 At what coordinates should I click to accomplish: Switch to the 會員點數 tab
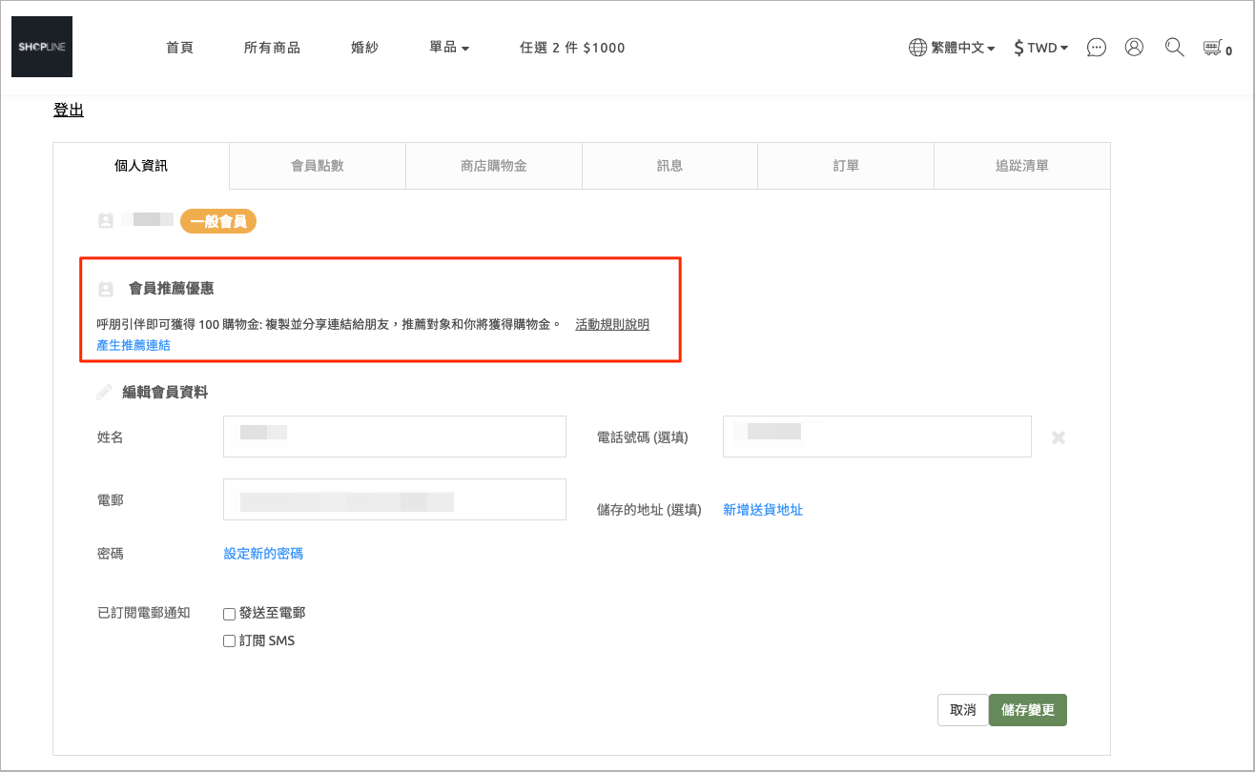click(318, 166)
